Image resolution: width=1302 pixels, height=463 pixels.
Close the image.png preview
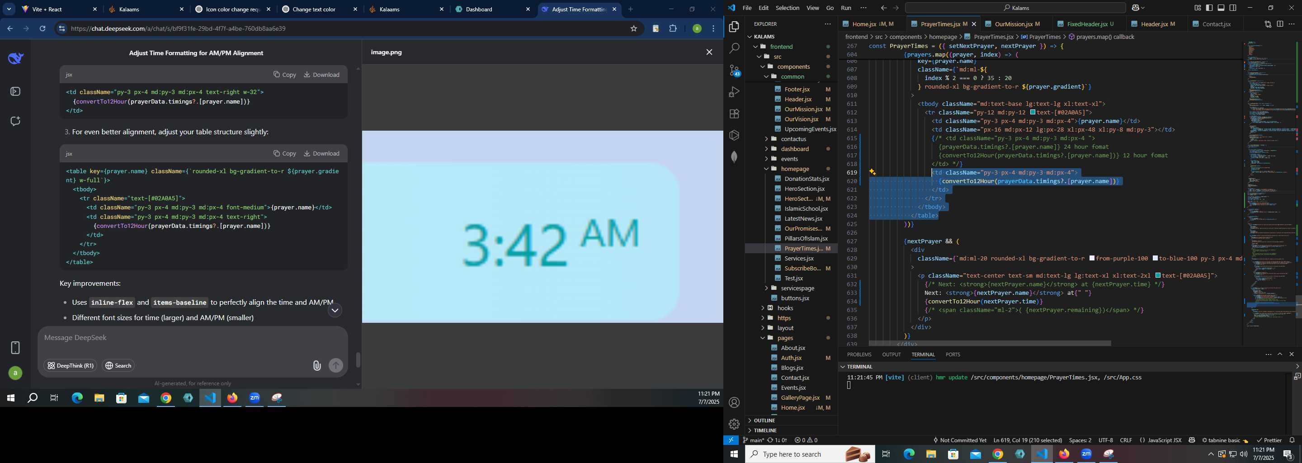pyautogui.click(x=709, y=52)
